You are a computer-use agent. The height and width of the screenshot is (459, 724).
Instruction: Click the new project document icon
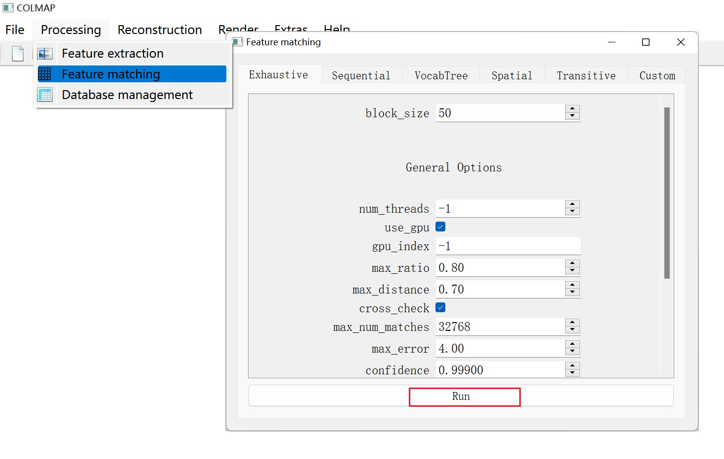18,54
